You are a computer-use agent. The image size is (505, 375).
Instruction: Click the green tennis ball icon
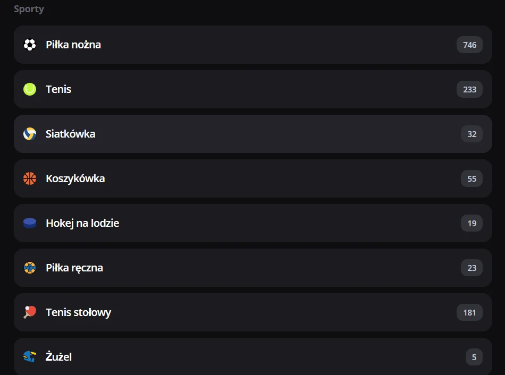[x=30, y=89]
